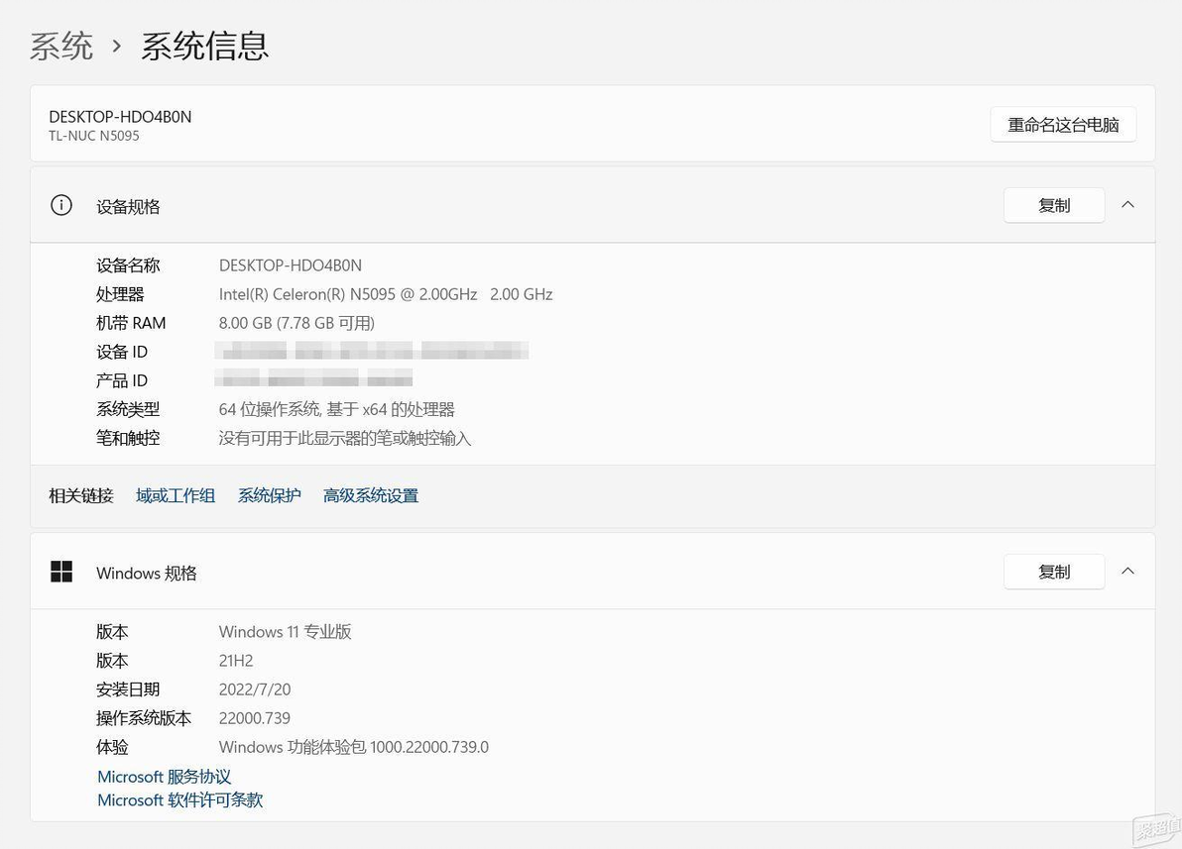The width and height of the screenshot is (1182, 849).
Task: Click the Windows logo beside Windows 规格
Action: (61, 572)
